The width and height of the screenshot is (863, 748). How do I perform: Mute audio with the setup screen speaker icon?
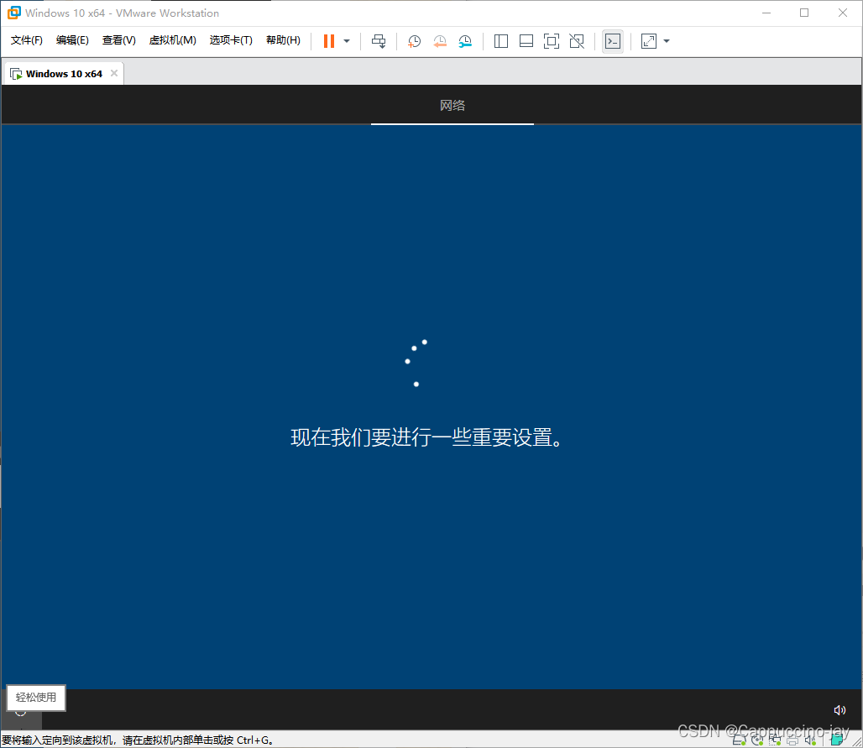click(839, 709)
